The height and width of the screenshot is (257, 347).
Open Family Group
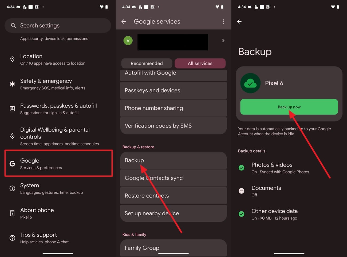tap(173, 248)
